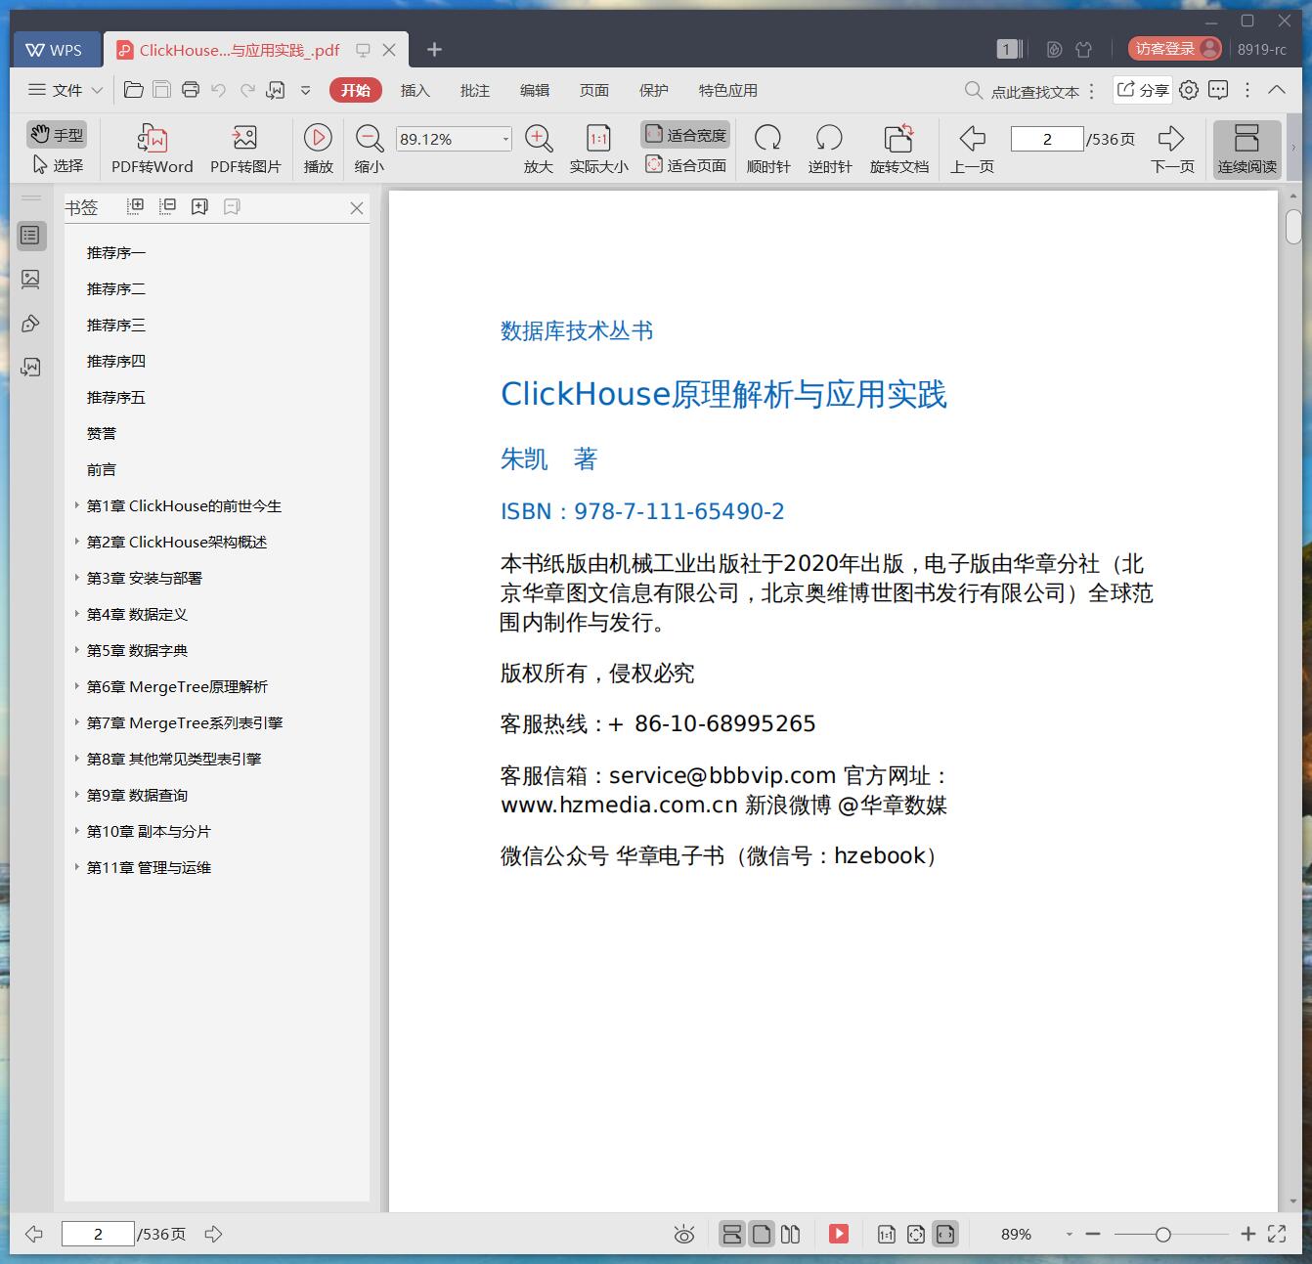Select the Hand tool
The image size is (1312, 1264).
pos(56,135)
